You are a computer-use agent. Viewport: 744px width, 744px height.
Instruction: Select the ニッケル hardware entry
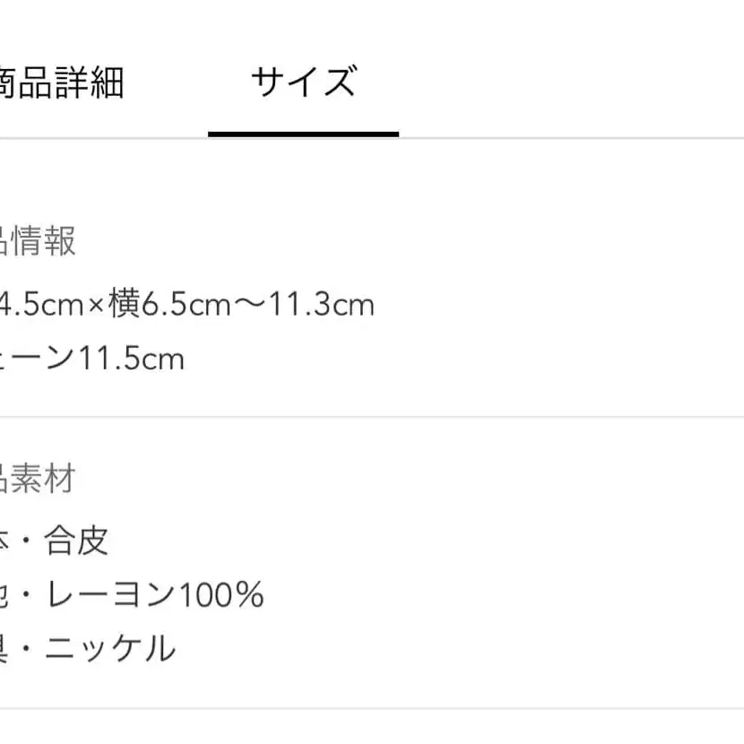point(108,647)
